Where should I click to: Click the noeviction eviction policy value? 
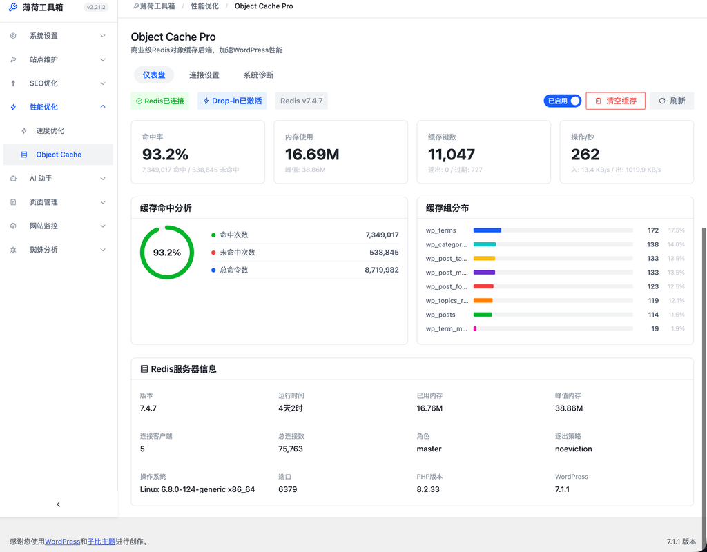click(574, 448)
